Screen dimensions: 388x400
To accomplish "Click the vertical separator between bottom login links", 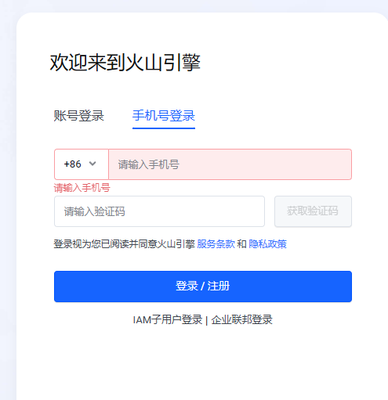I will click(x=207, y=320).
